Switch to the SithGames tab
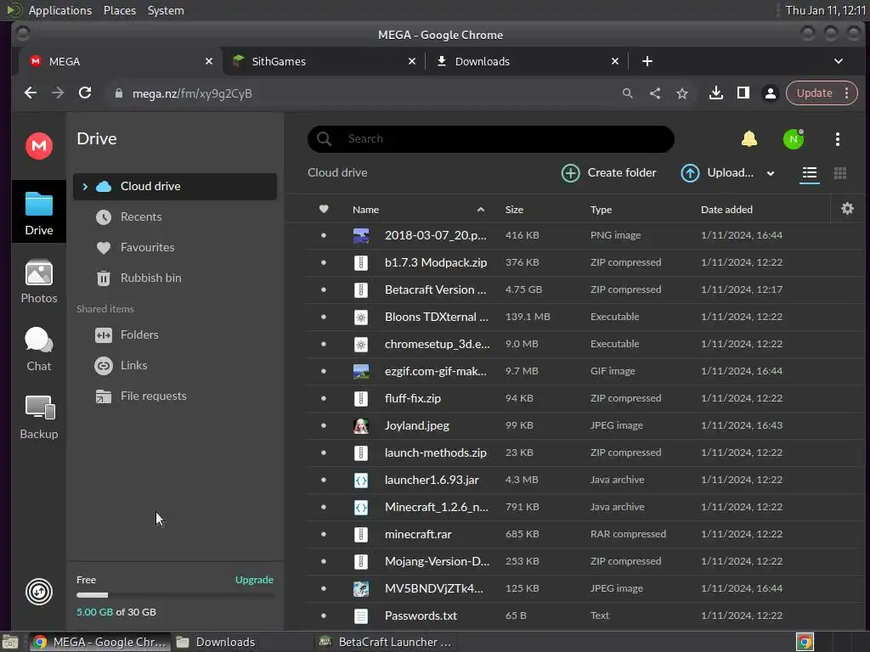870x652 pixels. point(324,61)
